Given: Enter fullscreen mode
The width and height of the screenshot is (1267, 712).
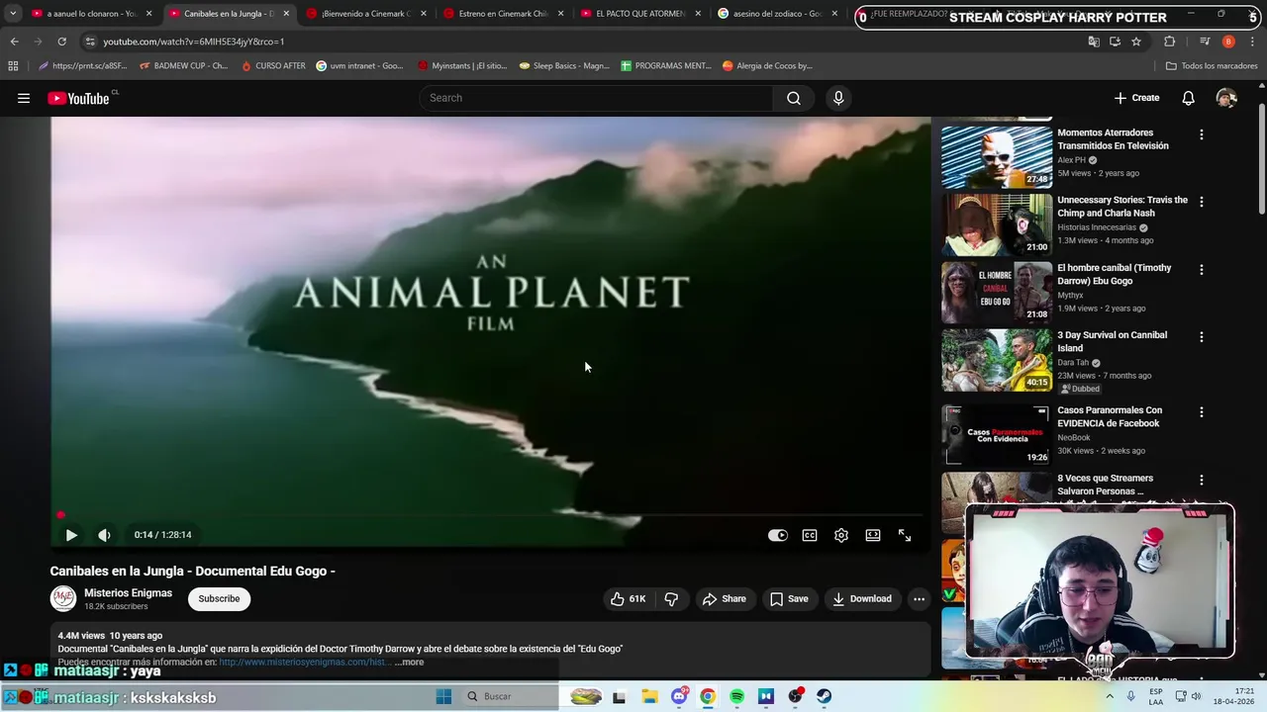Looking at the screenshot, I should 905,535.
